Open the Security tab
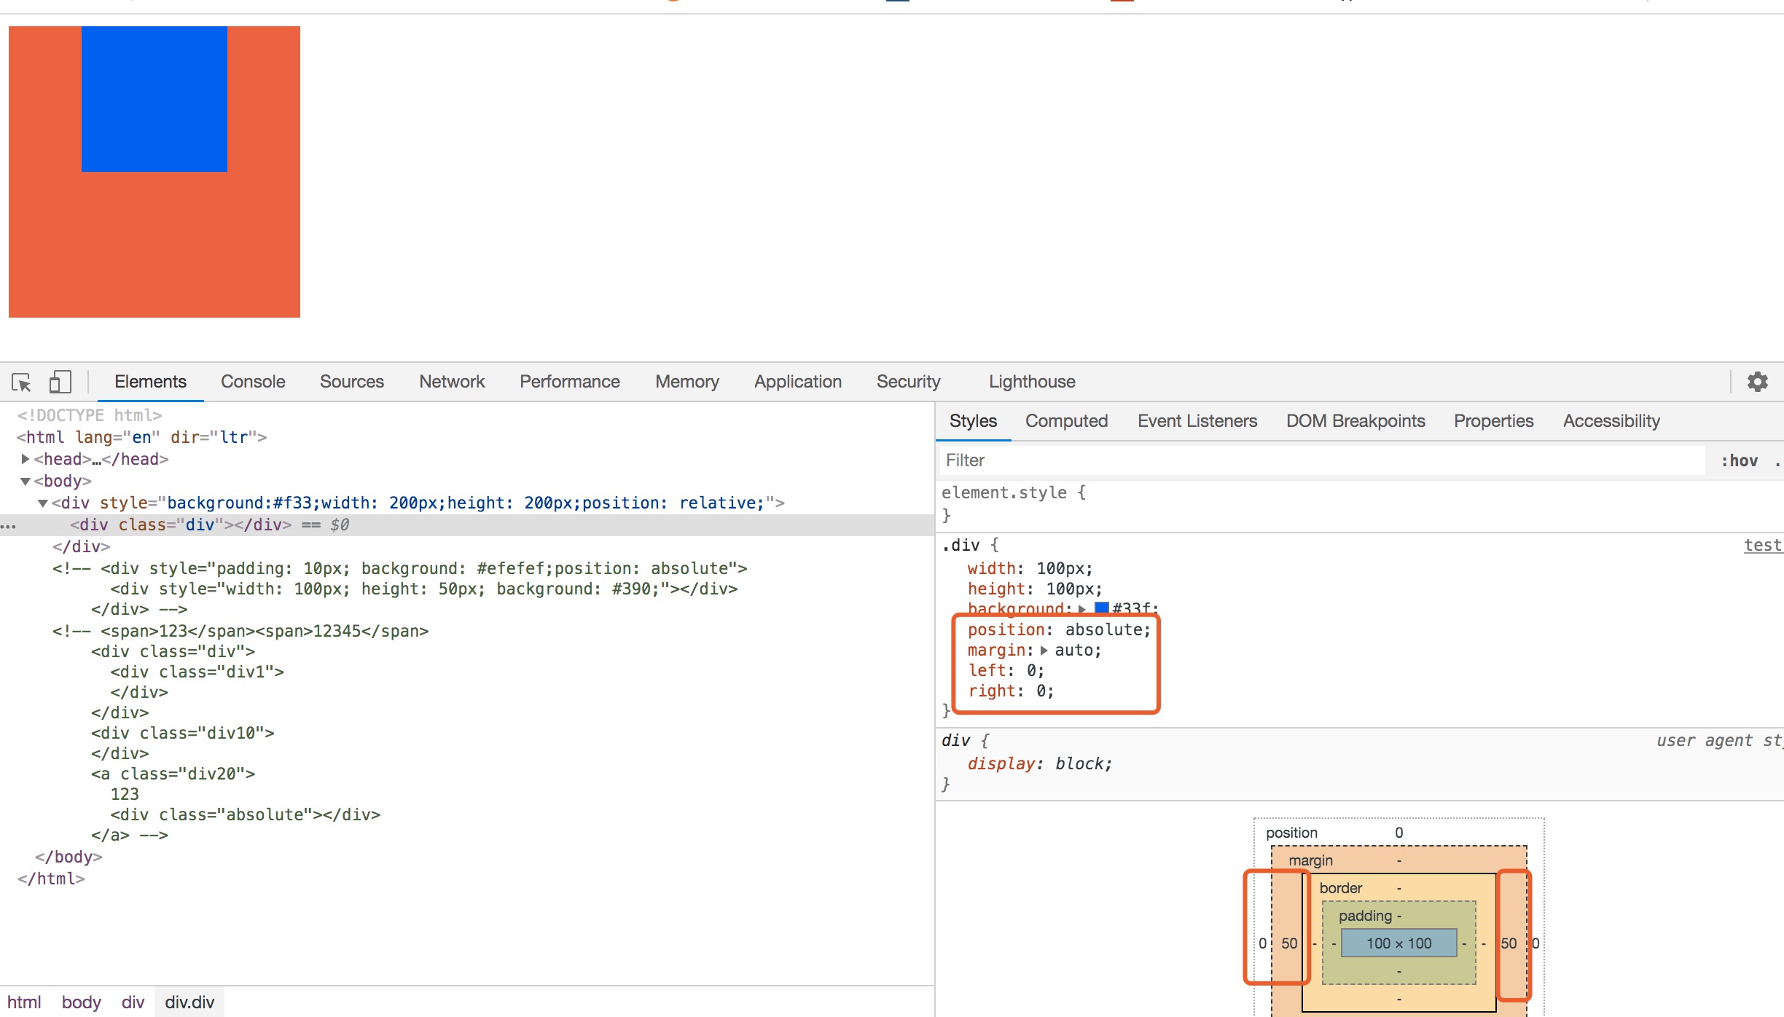 (x=908, y=382)
